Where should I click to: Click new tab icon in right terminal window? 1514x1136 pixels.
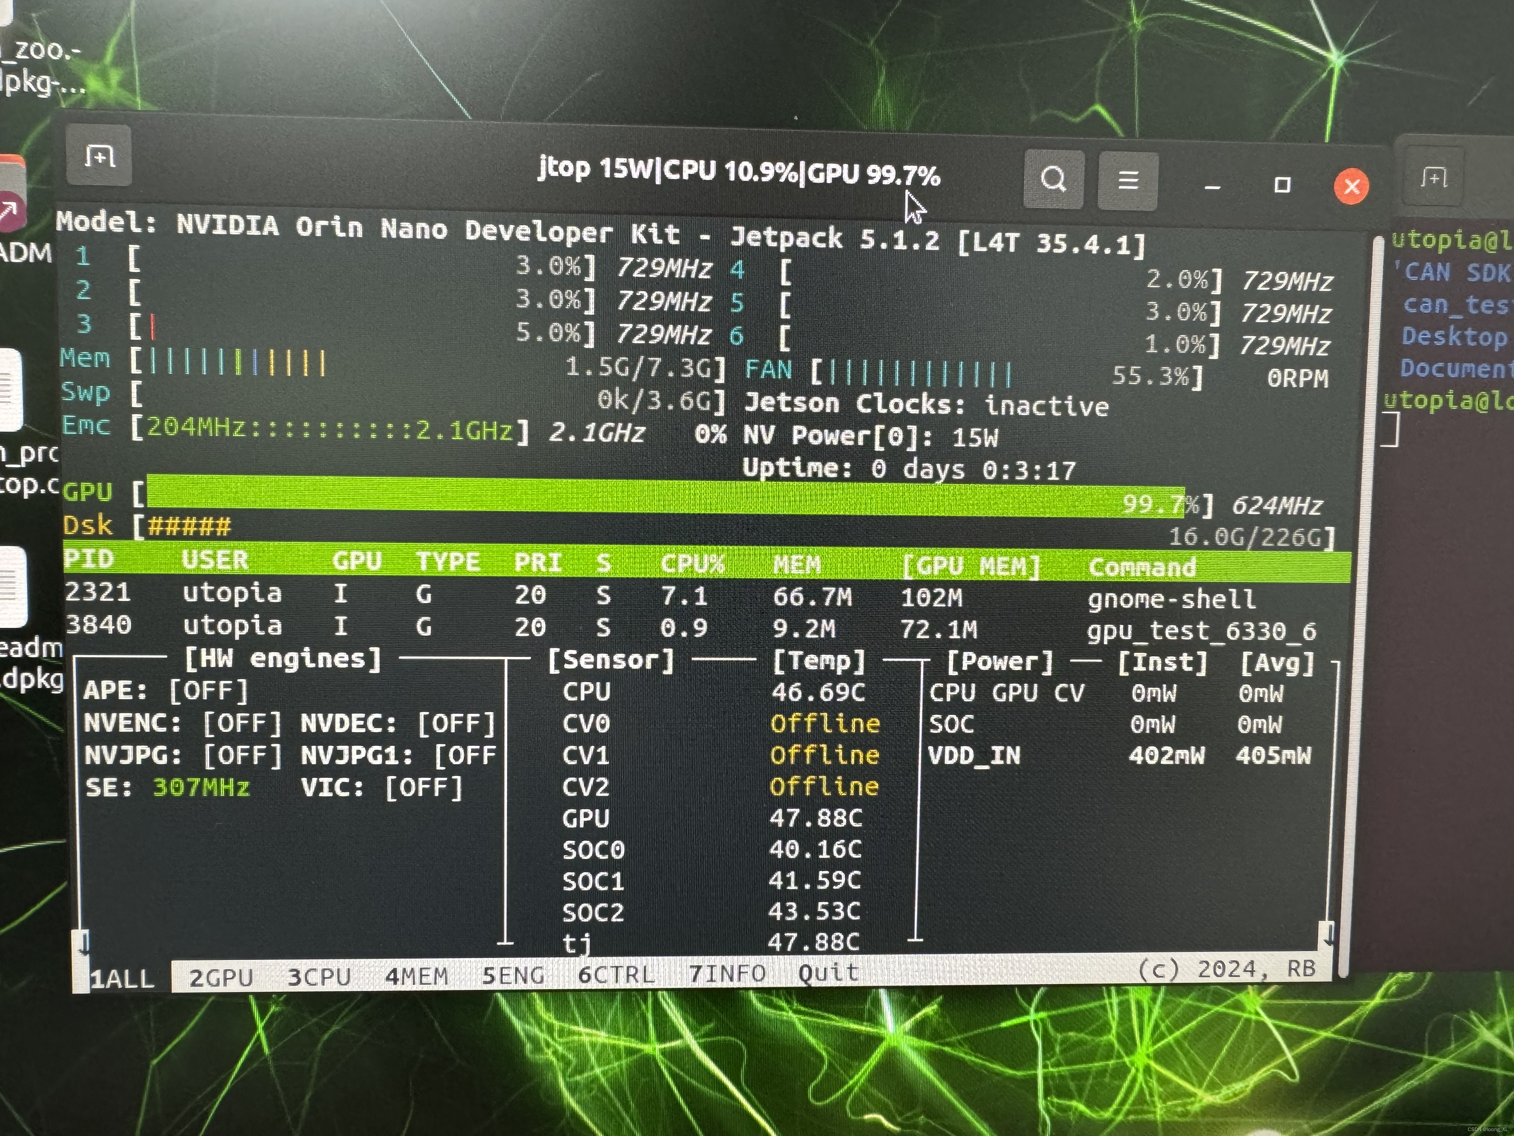[x=1433, y=178]
